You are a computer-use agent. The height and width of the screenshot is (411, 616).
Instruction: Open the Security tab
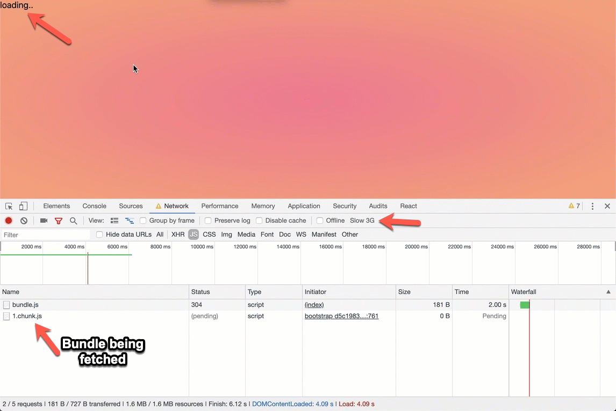pos(345,206)
